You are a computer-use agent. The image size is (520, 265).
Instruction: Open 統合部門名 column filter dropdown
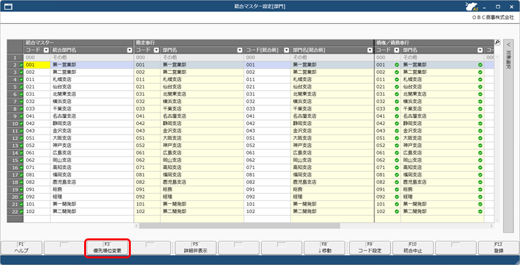129,51
